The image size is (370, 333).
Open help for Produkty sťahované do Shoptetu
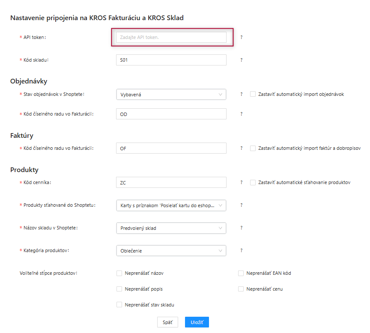tap(241, 205)
